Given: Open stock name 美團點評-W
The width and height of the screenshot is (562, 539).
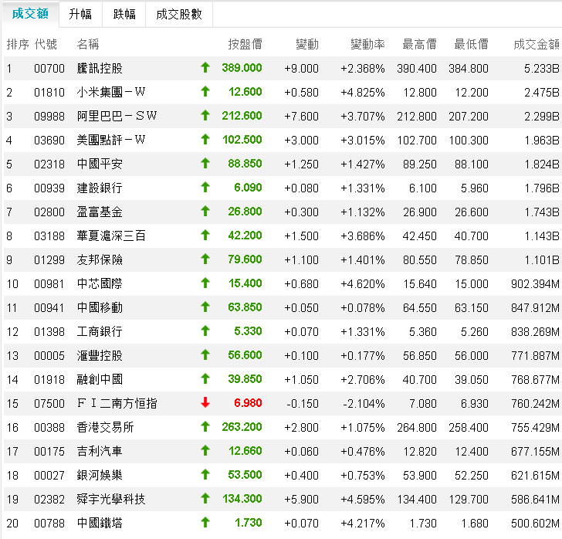Looking at the screenshot, I should [x=111, y=140].
